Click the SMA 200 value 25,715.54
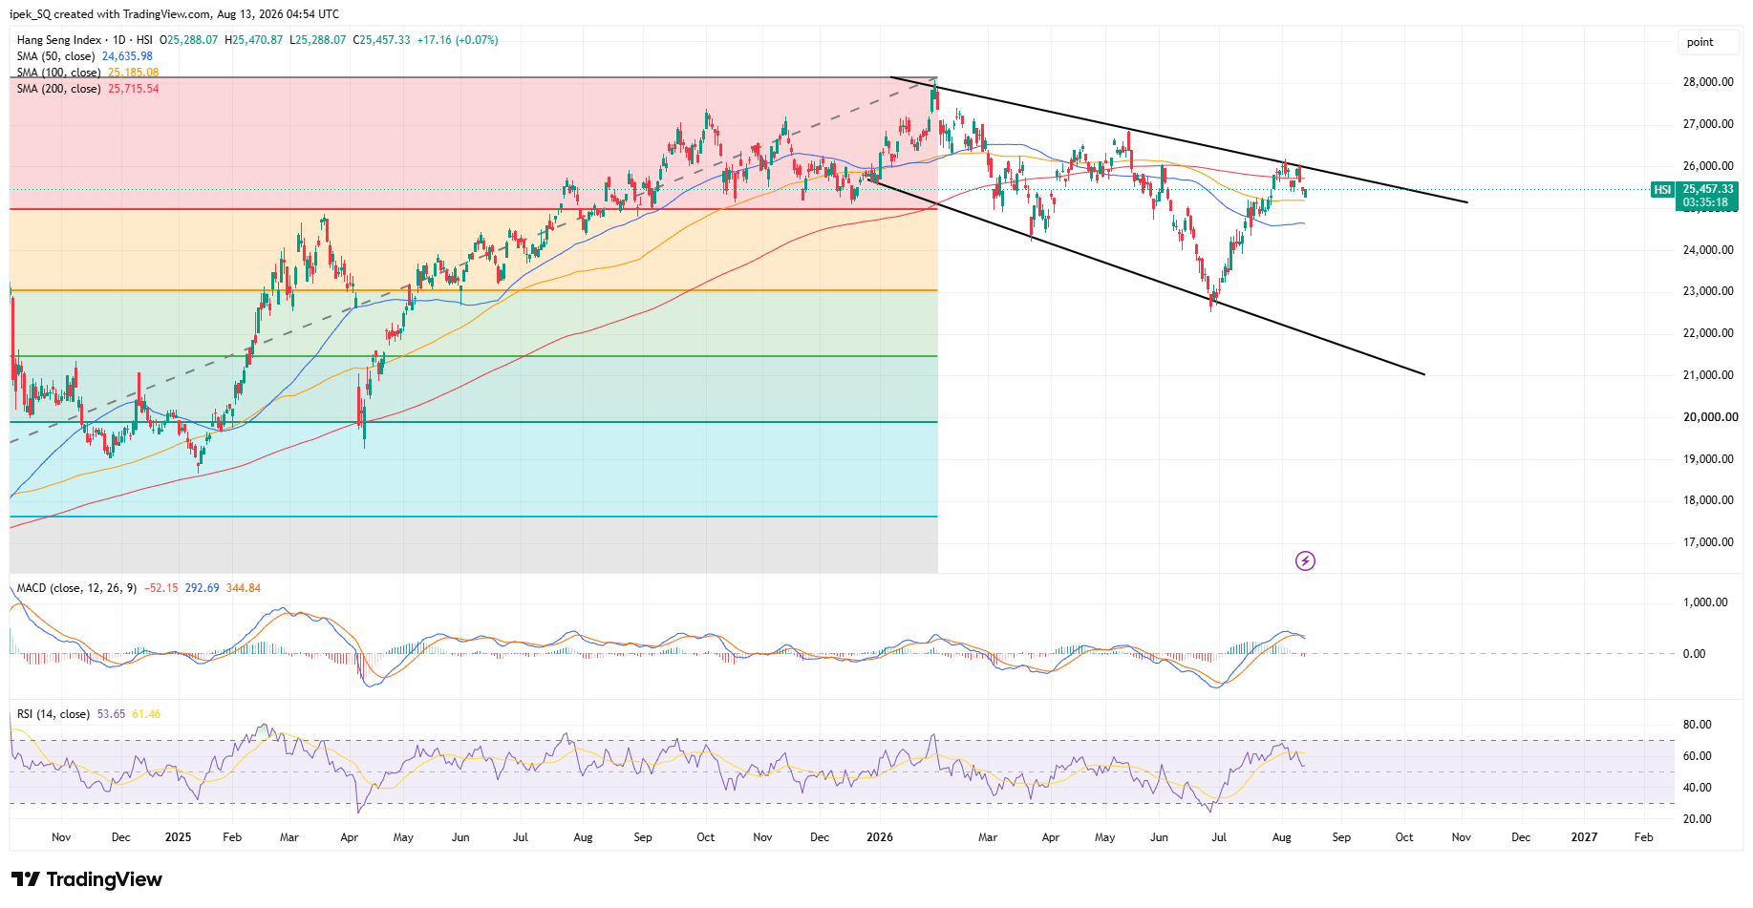The image size is (1753, 908). pos(134,89)
